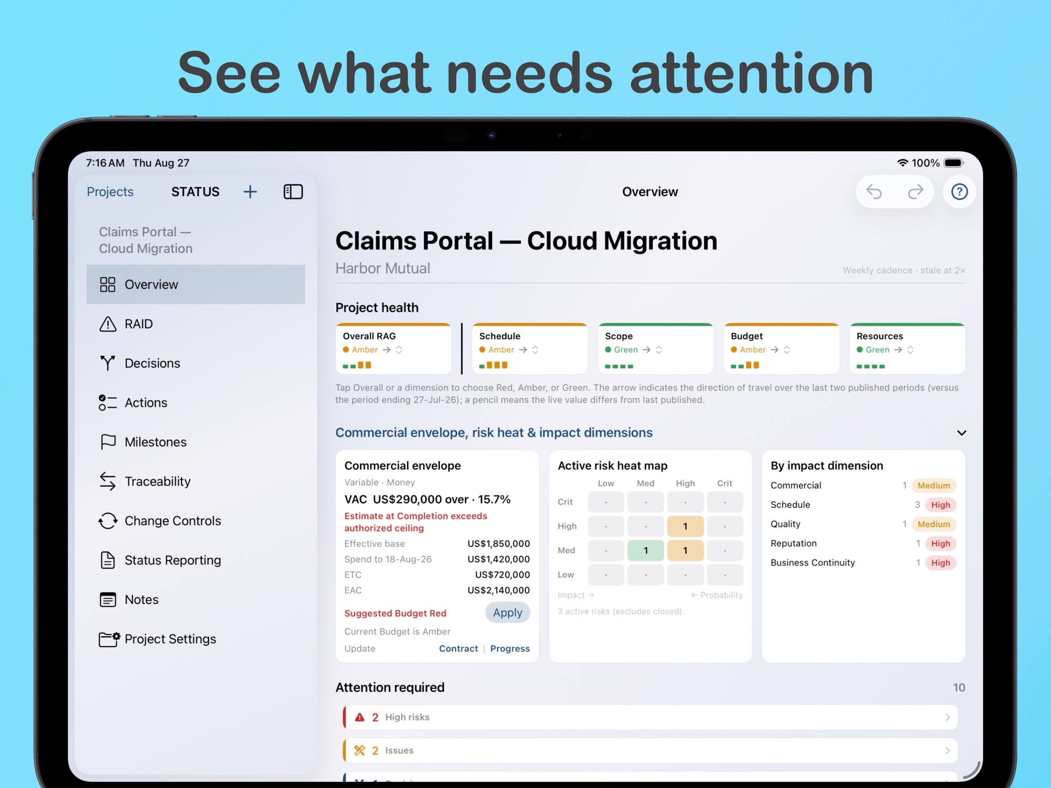The height and width of the screenshot is (788, 1051).
Task: Click the Scope trend bar indicator
Action: (x=619, y=366)
